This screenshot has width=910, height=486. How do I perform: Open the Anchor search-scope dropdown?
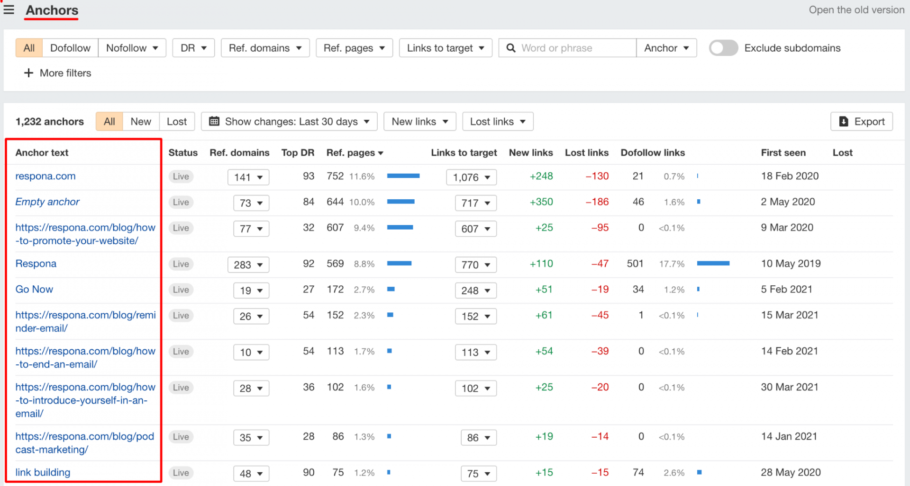tap(666, 48)
